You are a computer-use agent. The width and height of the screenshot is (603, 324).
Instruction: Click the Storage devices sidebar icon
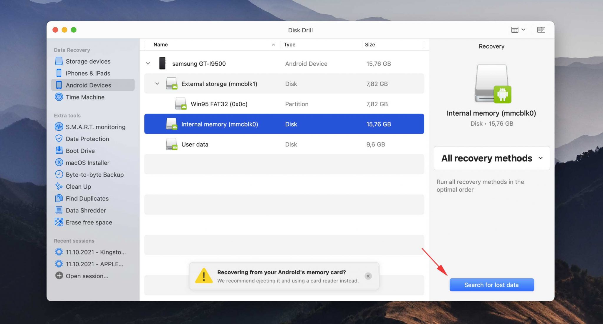click(x=59, y=61)
